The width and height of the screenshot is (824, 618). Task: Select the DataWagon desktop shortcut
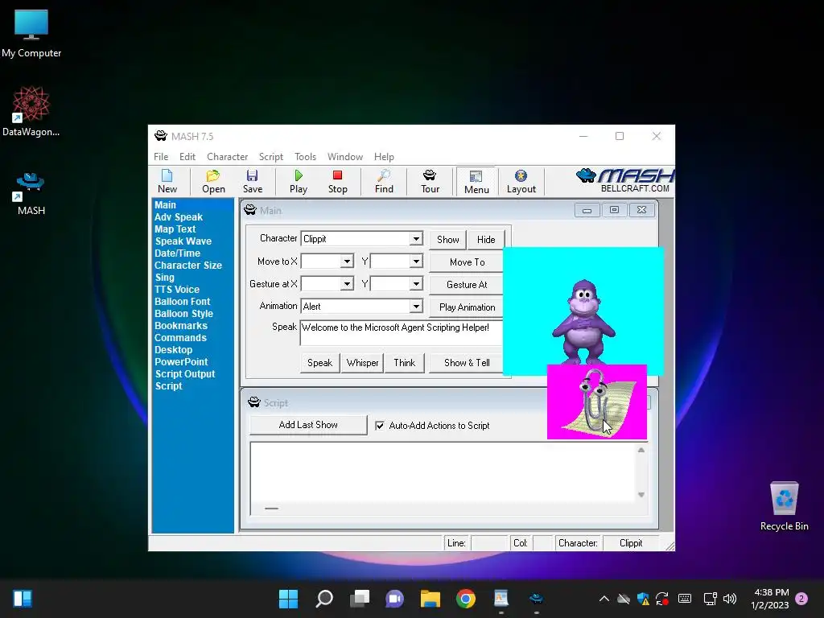coord(31,111)
